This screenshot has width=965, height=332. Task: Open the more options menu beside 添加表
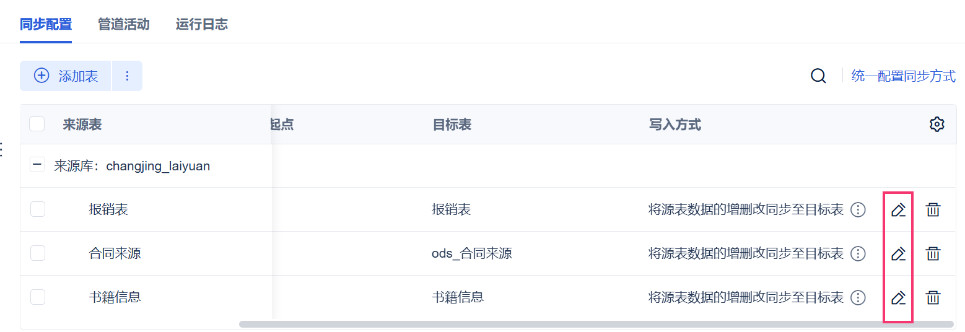[127, 76]
